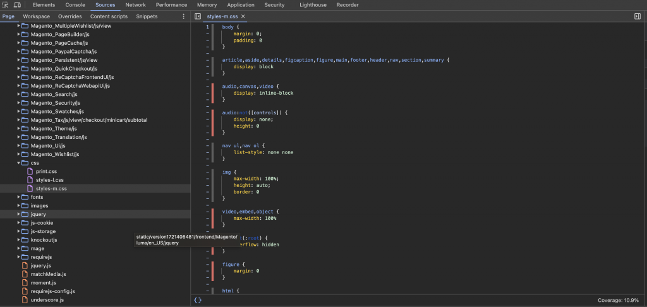
Task: Open the navigator more-options three-dot menu
Action: (x=184, y=16)
